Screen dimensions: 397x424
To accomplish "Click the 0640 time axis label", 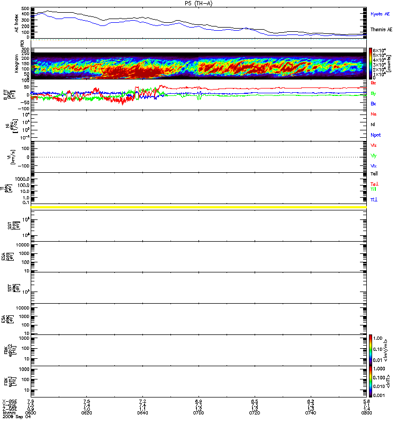I will (x=142, y=413).
